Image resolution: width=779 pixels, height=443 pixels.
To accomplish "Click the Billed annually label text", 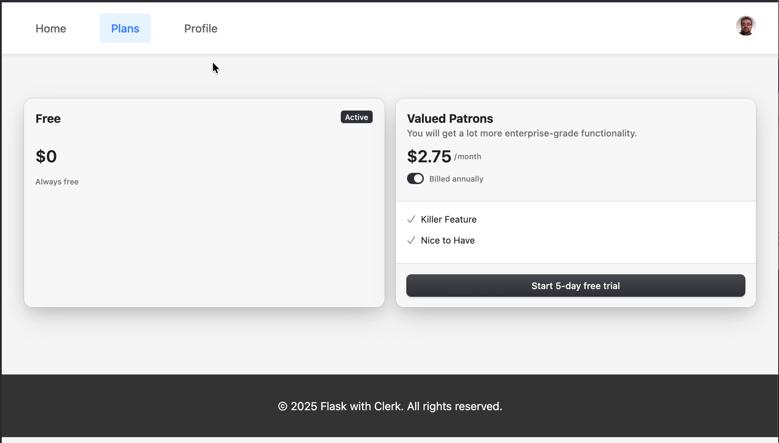I will (x=456, y=179).
